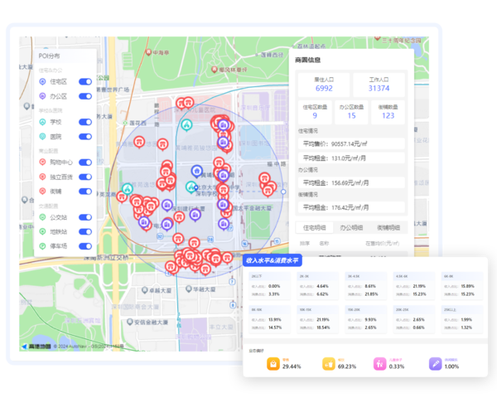Screen dimensions: 497x398
Task: Disable the 独立百货 toggle switch
Action: click(85, 177)
